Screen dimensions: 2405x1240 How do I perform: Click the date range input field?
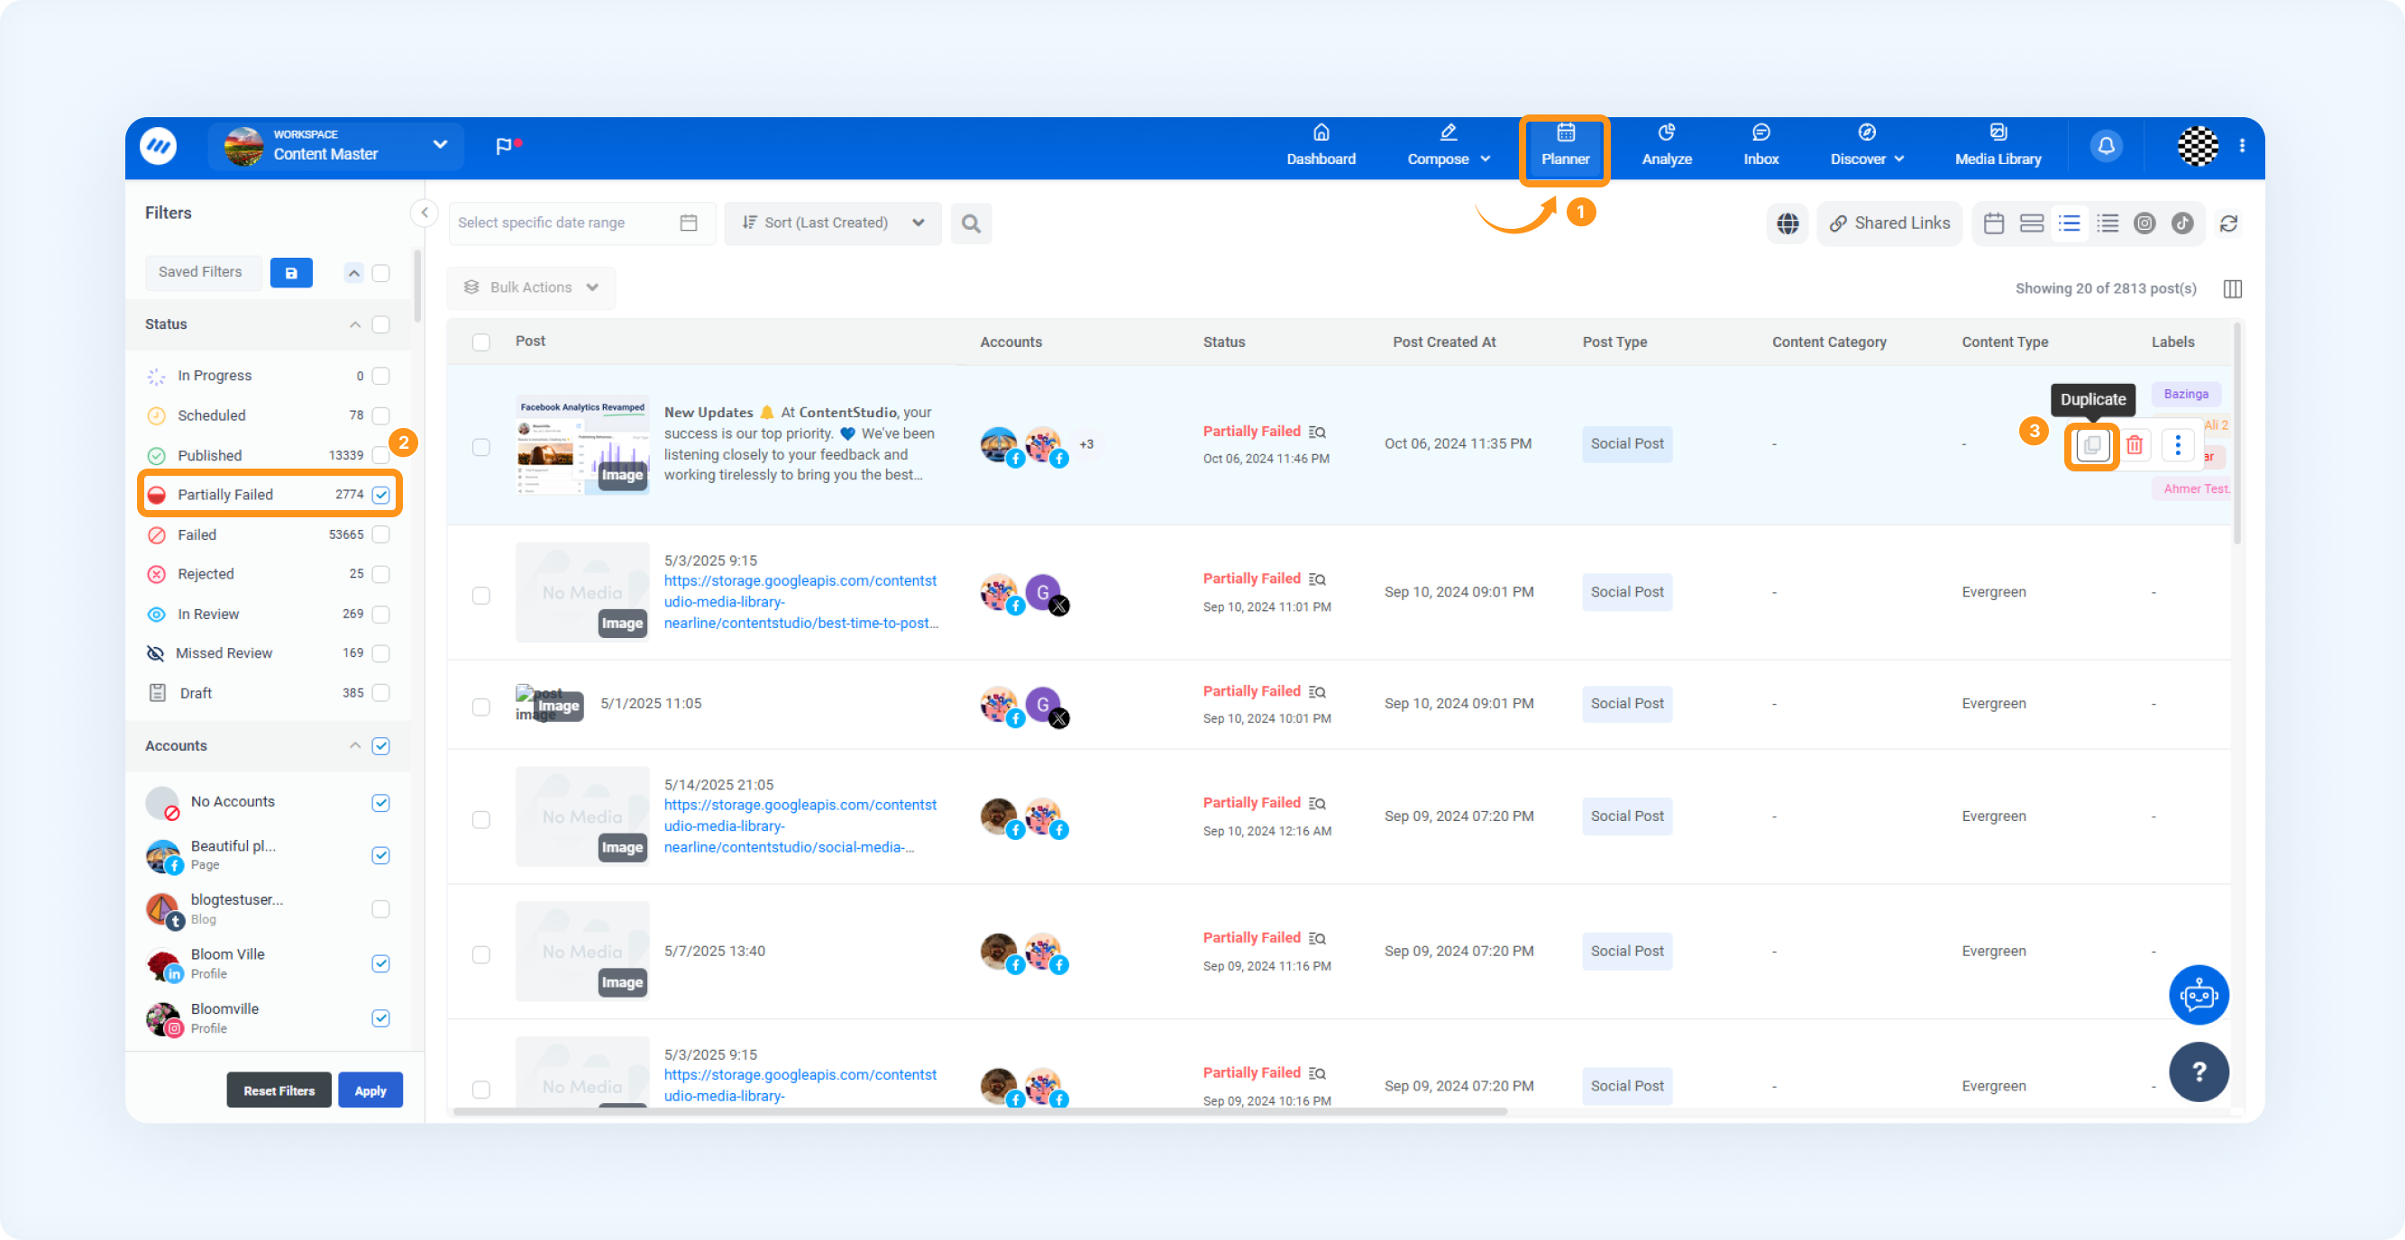(581, 223)
